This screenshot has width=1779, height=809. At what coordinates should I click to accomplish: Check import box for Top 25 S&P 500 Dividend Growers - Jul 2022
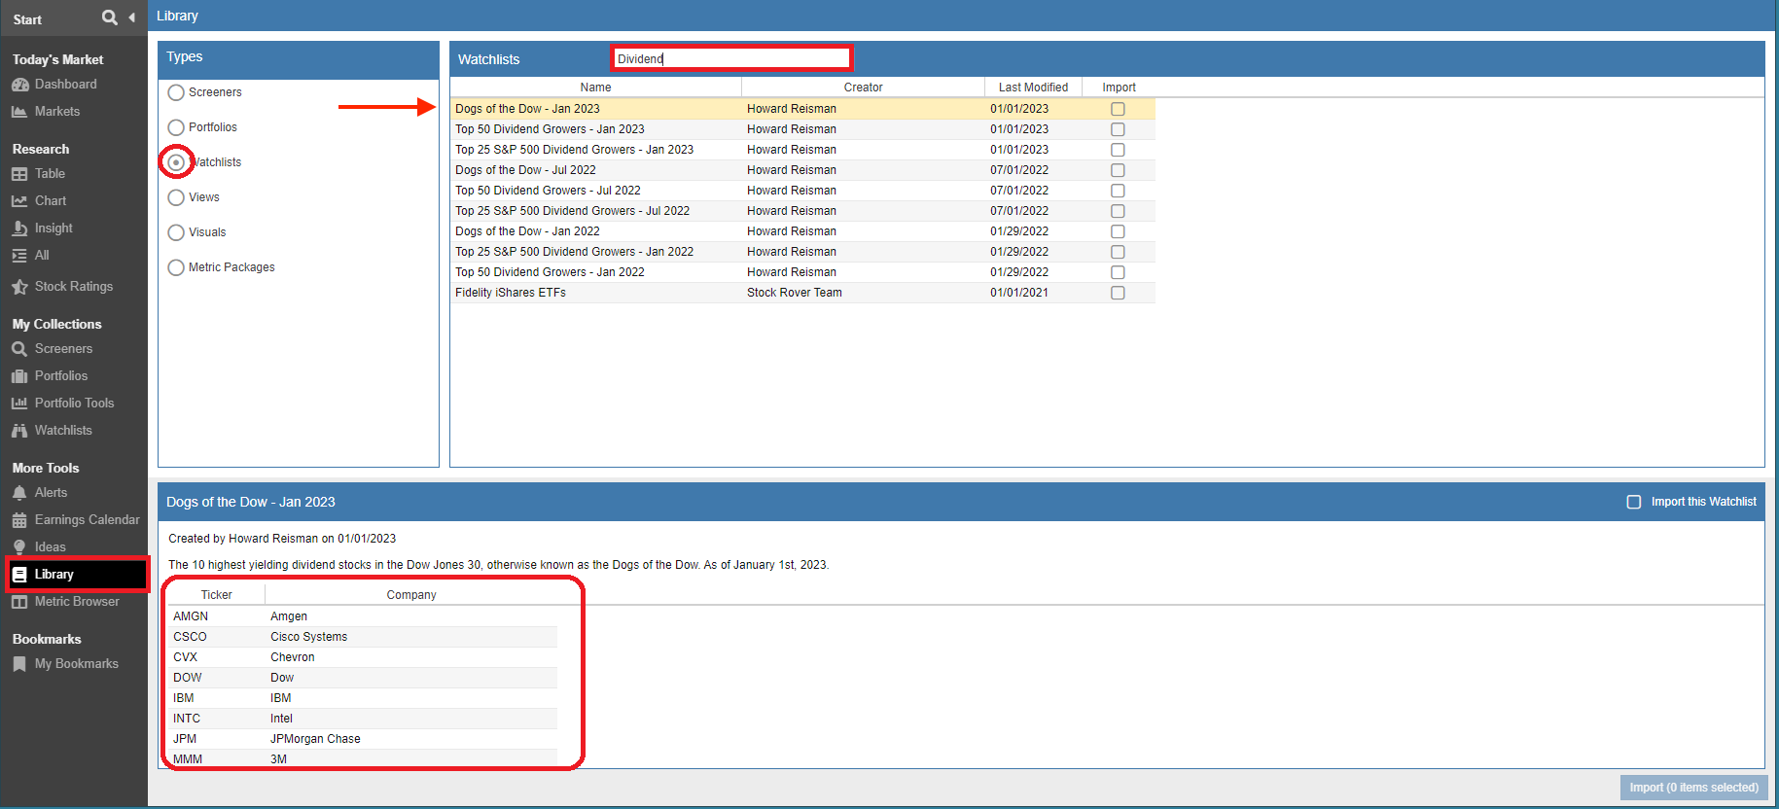(x=1118, y=211)
